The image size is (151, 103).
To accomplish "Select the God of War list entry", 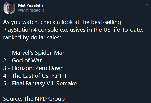I will click(x=22, y=60).
